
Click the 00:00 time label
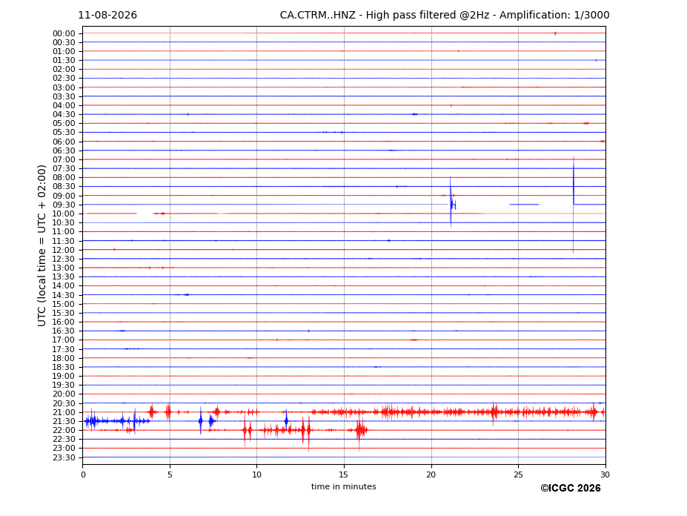click(x=64, y=34)
